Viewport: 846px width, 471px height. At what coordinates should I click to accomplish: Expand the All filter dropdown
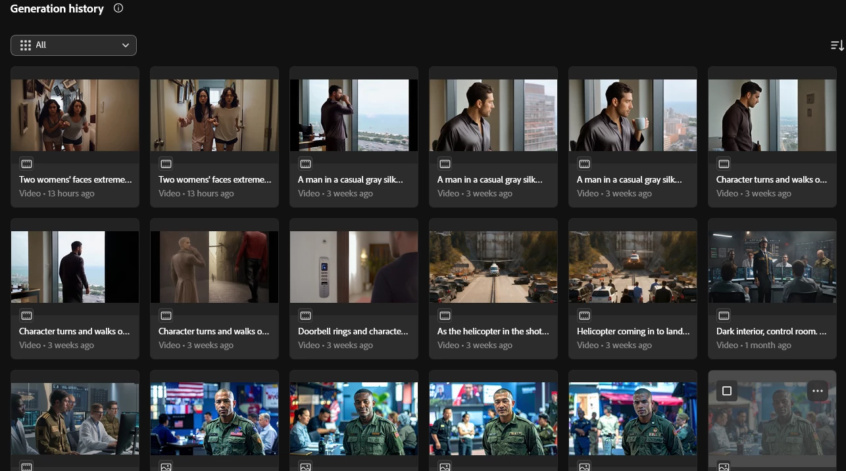74,45
